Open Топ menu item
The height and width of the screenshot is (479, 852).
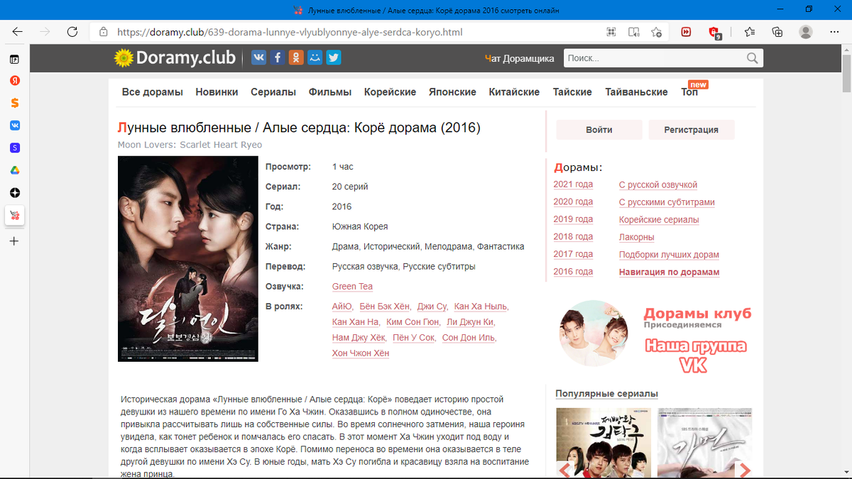tap(689, 92)
